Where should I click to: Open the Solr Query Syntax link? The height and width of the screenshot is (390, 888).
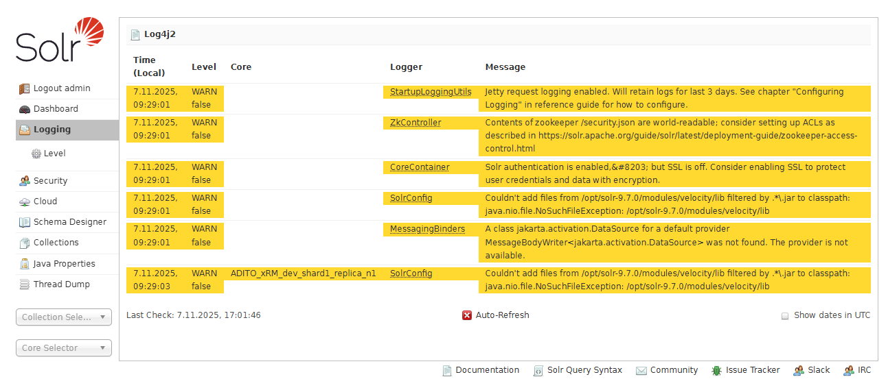[578, 370]
